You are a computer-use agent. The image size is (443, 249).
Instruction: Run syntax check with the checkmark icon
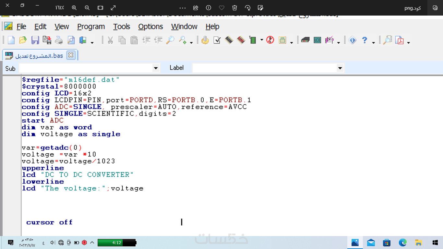coord(217,40)
